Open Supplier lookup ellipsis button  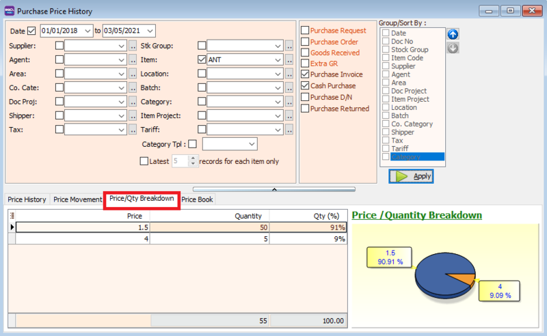click(133, 46)
